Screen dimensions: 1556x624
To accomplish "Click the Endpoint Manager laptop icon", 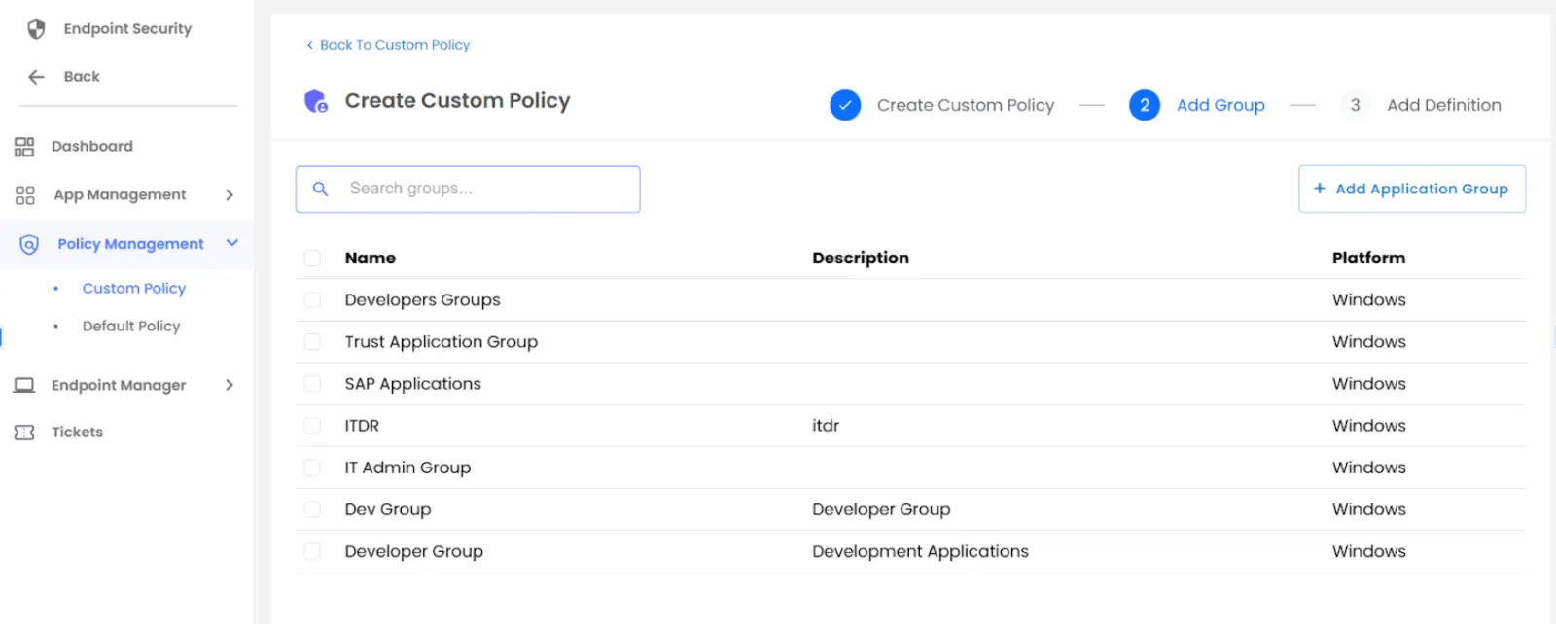I will click(x=24, y=385).
